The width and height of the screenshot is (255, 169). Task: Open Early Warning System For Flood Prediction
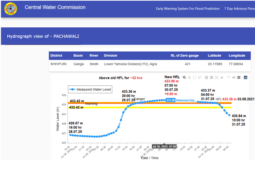point(188,8)
